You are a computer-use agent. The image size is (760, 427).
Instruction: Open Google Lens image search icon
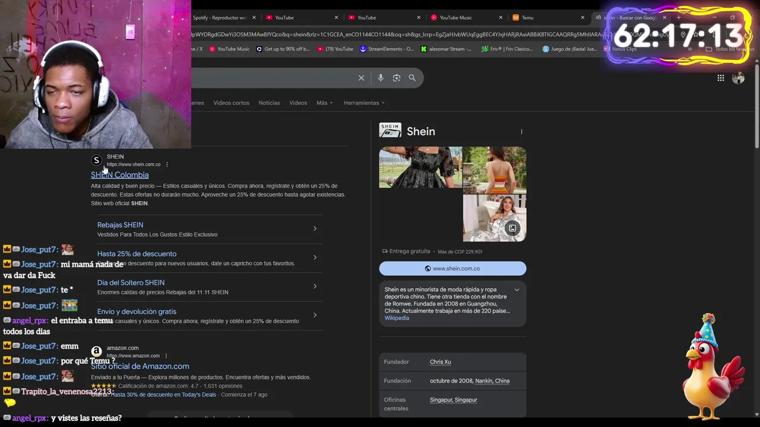pos(397,78)
